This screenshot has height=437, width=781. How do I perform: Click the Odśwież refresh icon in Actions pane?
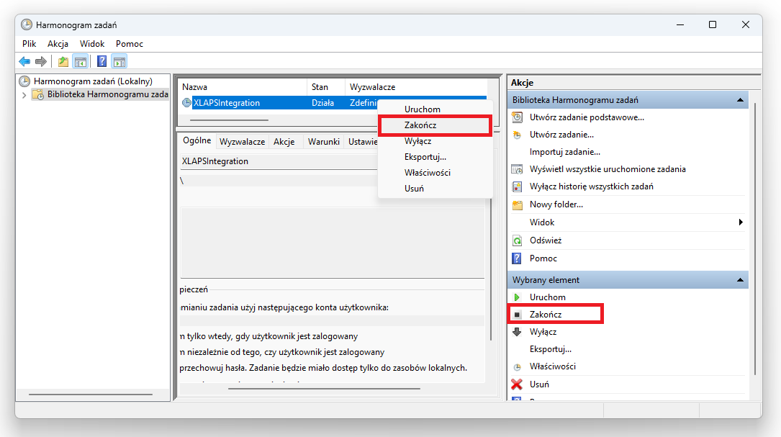click(517, 240)
